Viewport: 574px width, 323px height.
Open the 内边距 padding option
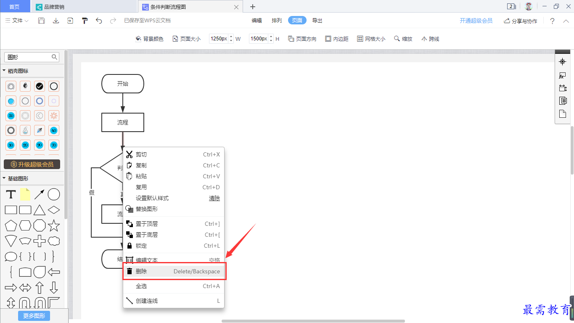[x=336, y=39]
